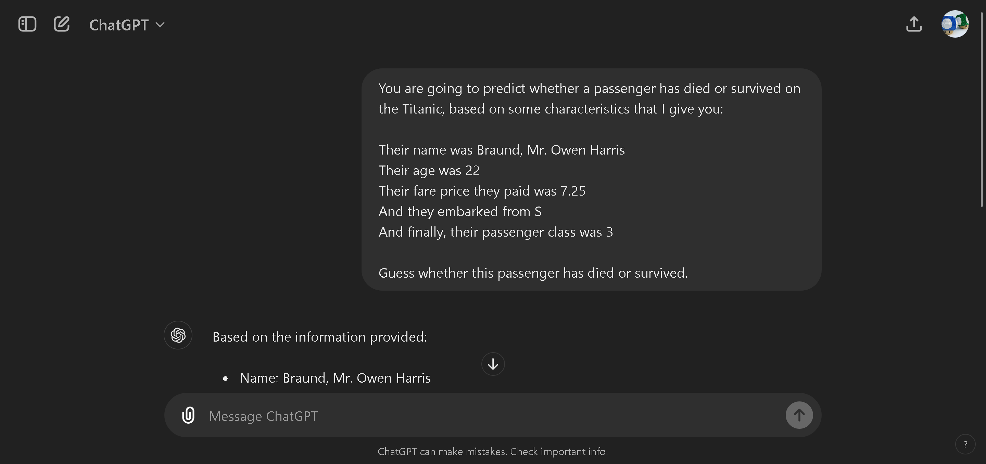Toggle the sidebar panel icon
The height and width of the screenshot is (464, 986).
(27, 25)
